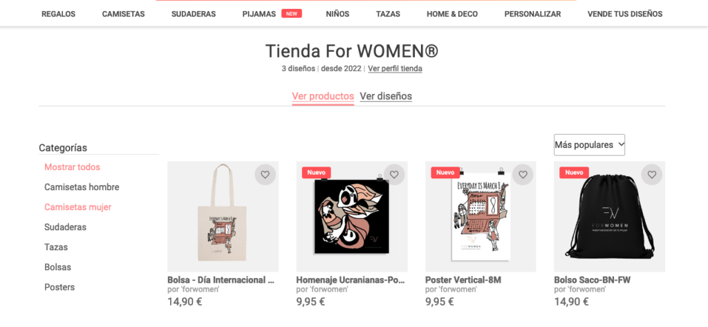Show the Posters category
The width and height of the screenshot is (708, 327).
tap(59, 287)
